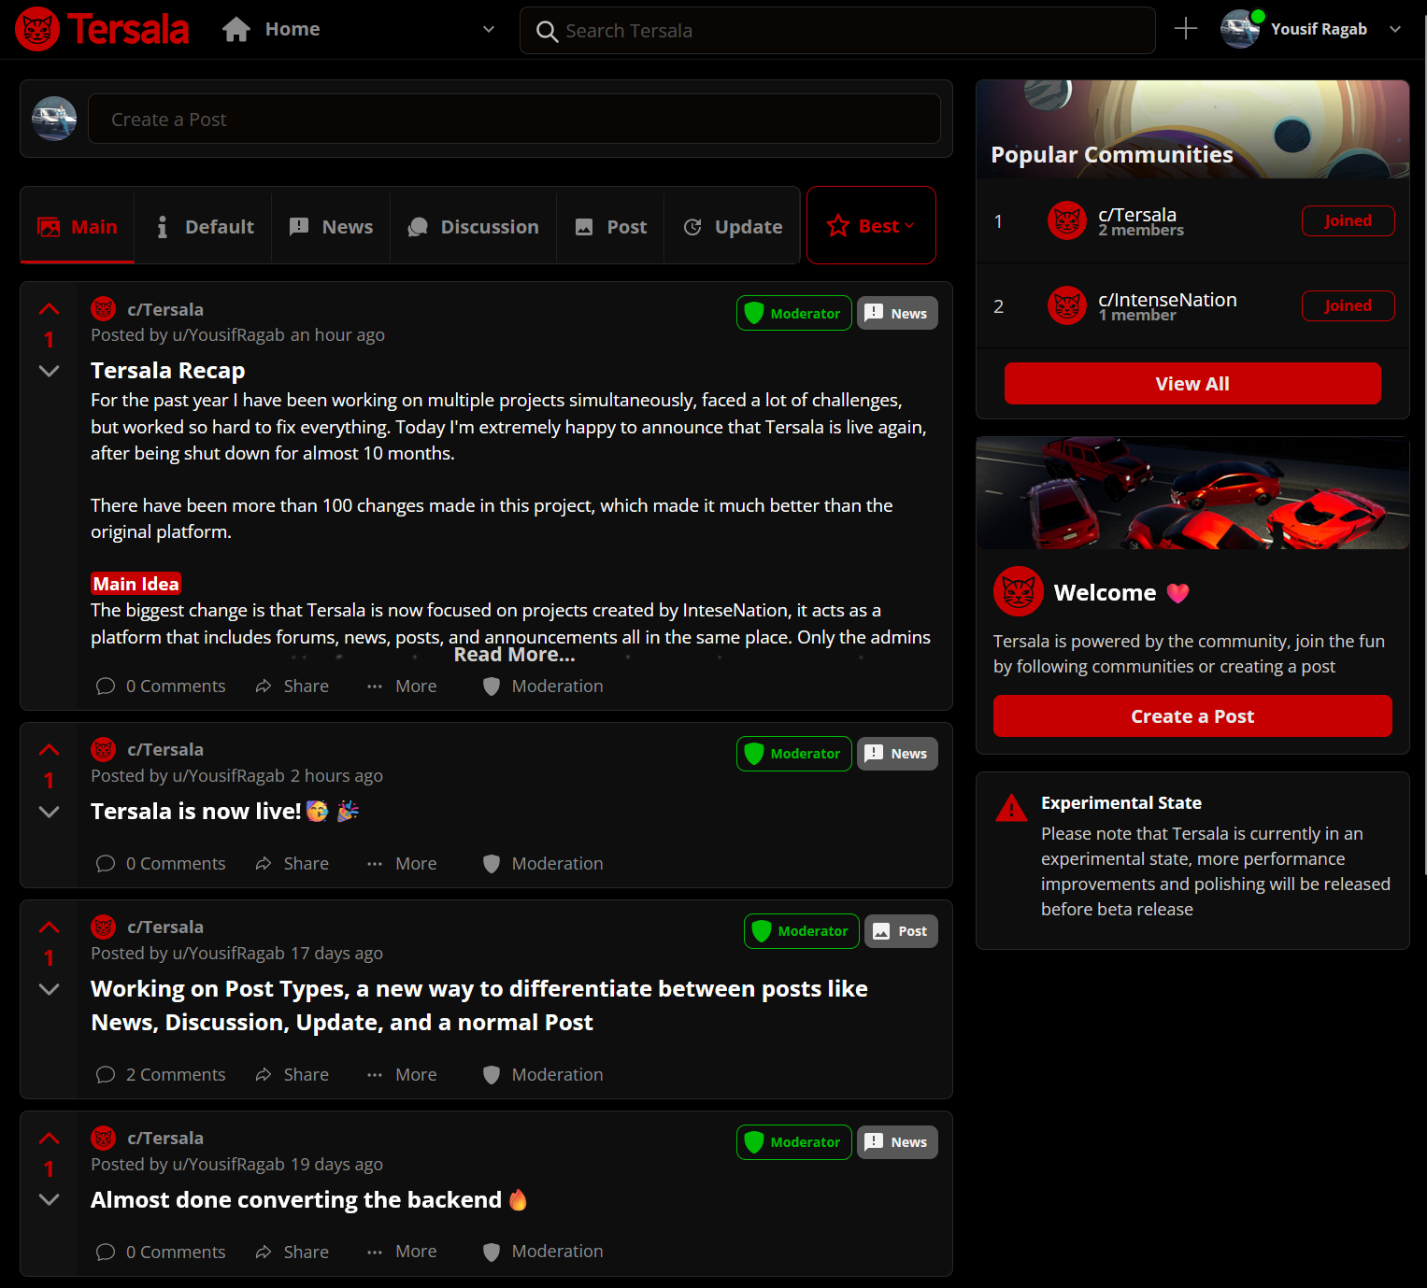The width and height of the screenshot is (1427, 1288).
Task: Select the Update tab
Action: [733, 227]
